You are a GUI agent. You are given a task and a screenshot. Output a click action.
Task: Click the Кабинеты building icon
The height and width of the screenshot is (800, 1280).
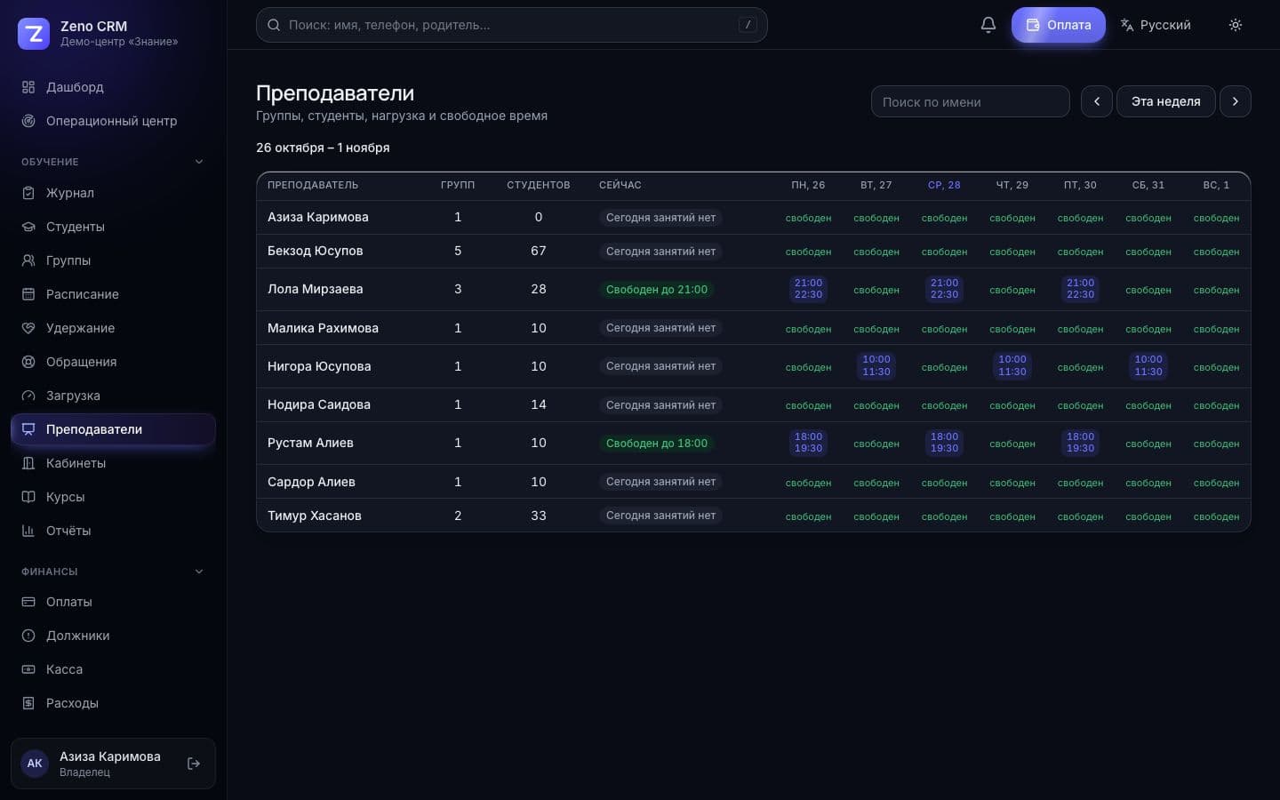click(28, 463)
